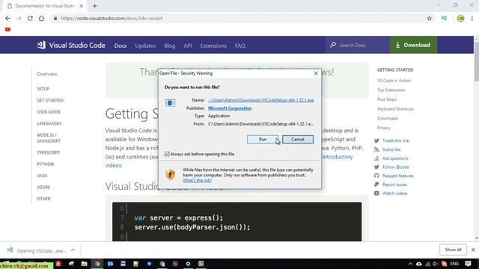Expand PYTHON in the docs sidebar

pos(45,164)
